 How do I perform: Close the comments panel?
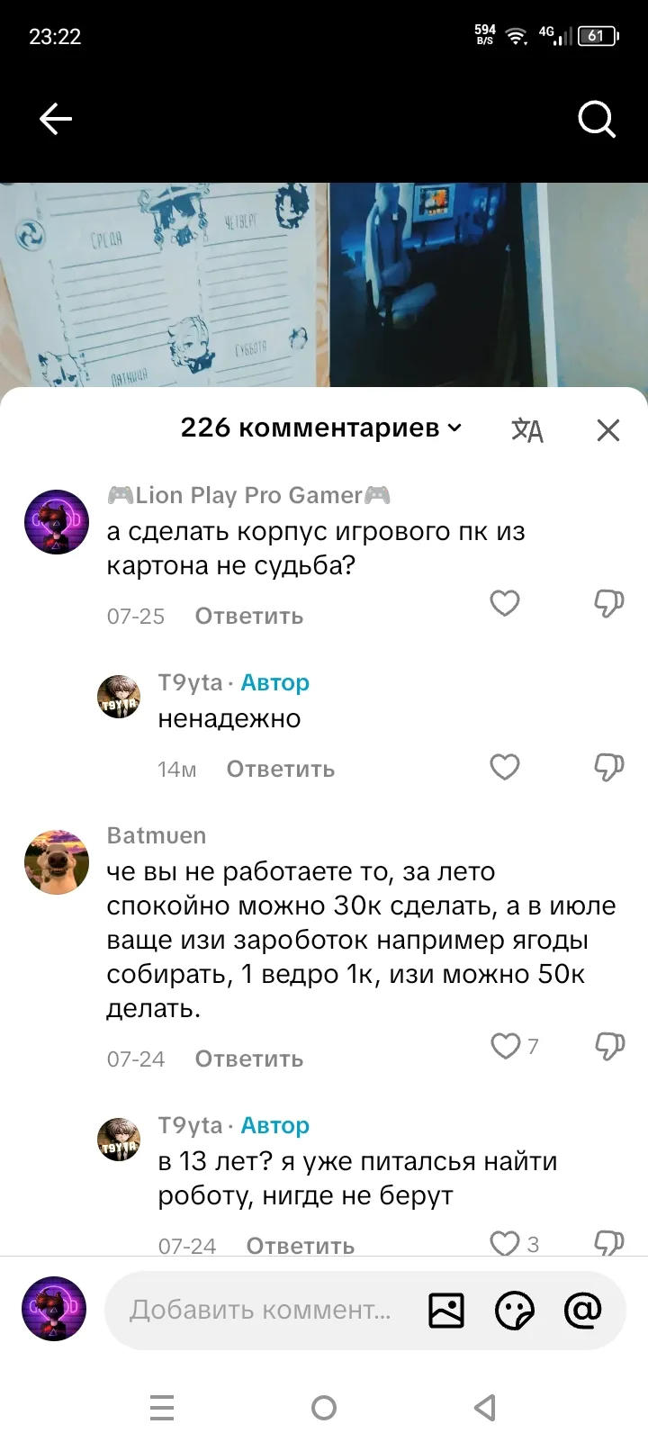point(608,429)
